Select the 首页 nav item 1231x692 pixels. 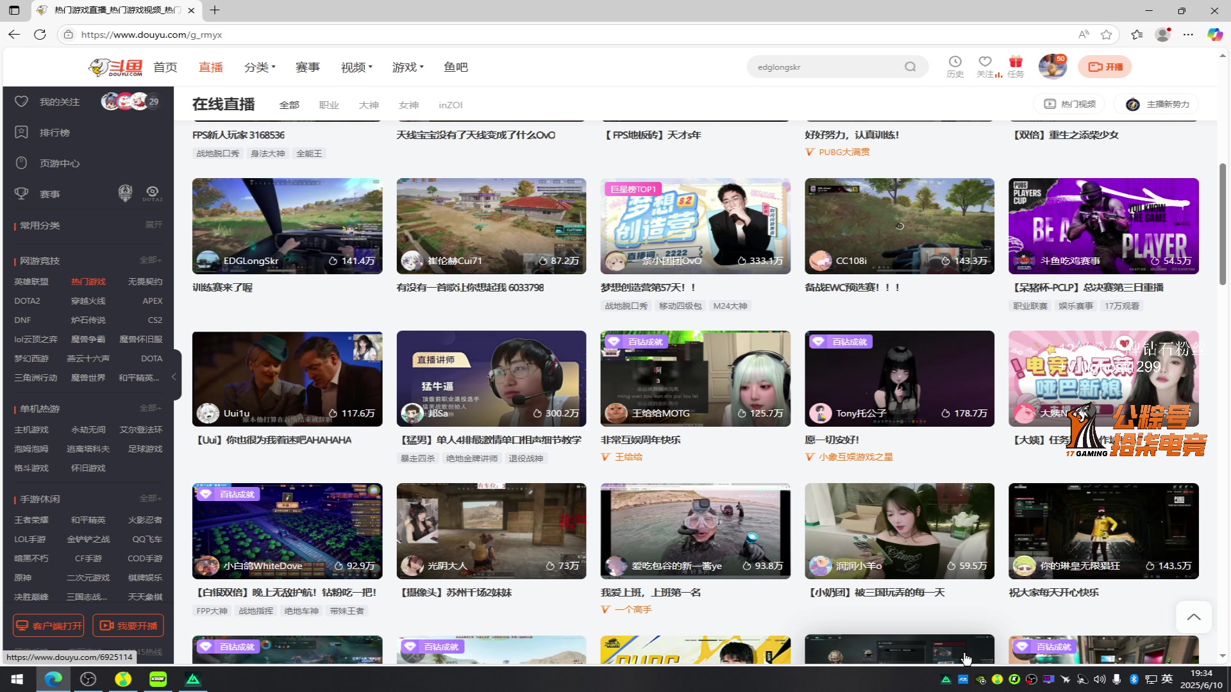[x=165, y=67]
